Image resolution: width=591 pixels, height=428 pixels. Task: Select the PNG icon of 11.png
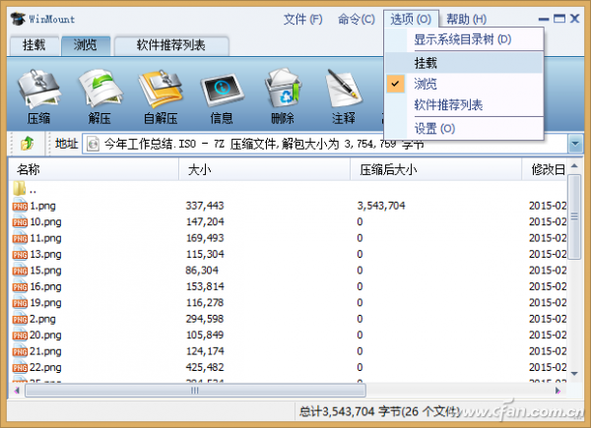(20, 238)
